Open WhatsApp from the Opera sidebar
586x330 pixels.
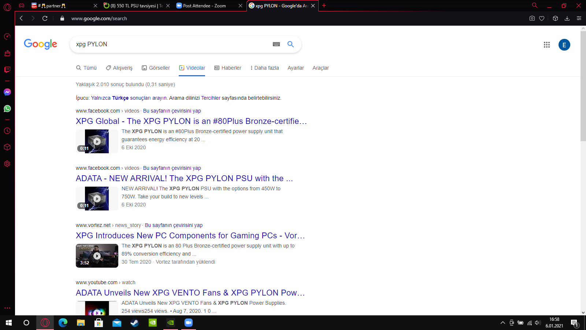[x=7, y=109]
